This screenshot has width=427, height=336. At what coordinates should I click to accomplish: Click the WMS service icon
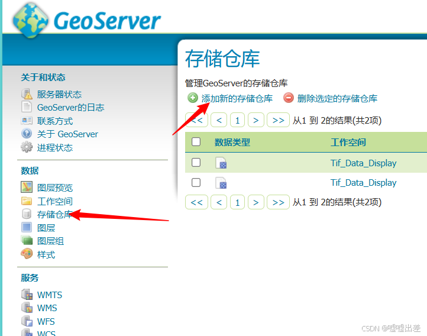click(27, 308)
